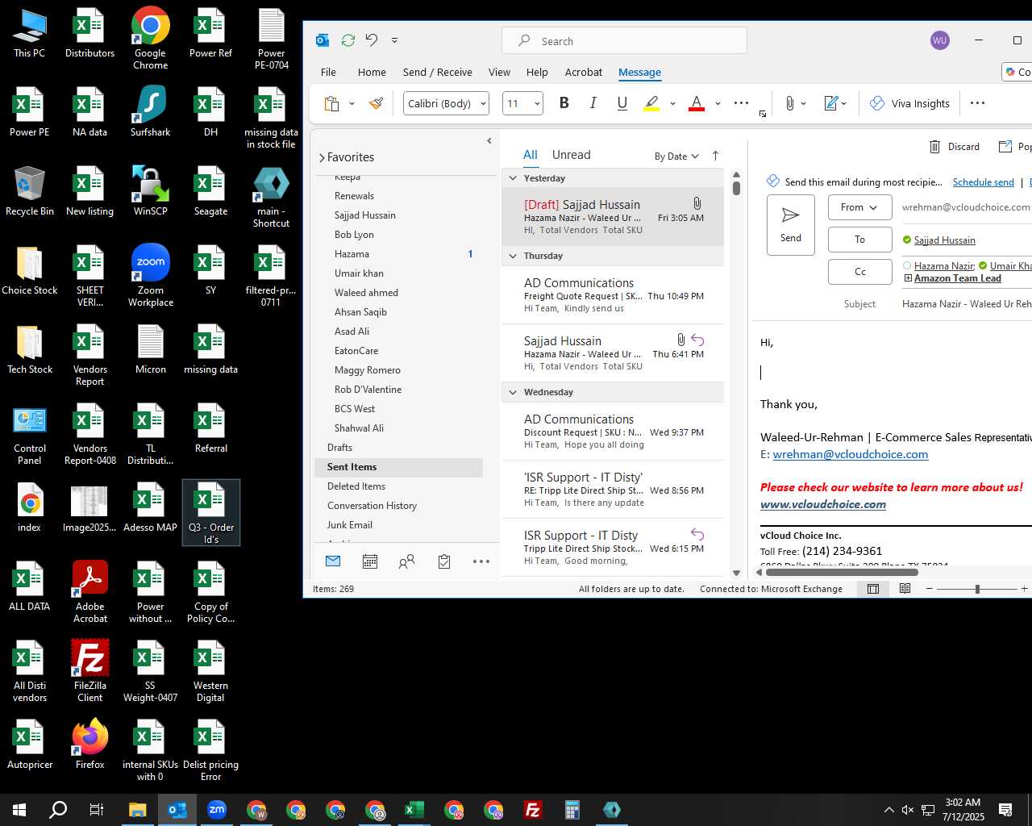Click the Paste clipboard icon in ribbon
1032x826 pixels.
tap(331, 103)
